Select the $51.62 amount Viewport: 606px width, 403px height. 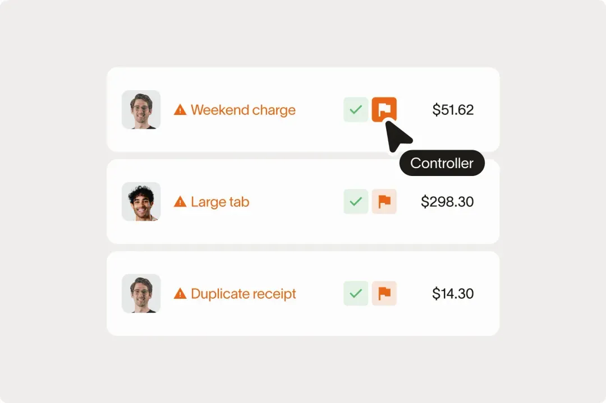pos(453,110)
